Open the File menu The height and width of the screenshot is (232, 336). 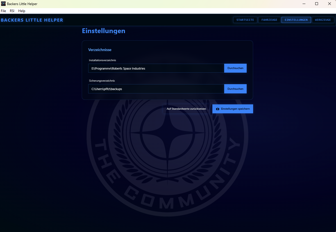point(3,11)
